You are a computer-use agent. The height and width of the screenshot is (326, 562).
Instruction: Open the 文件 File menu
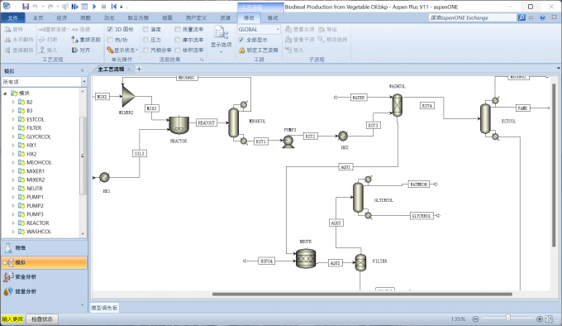tap(13, 18)
